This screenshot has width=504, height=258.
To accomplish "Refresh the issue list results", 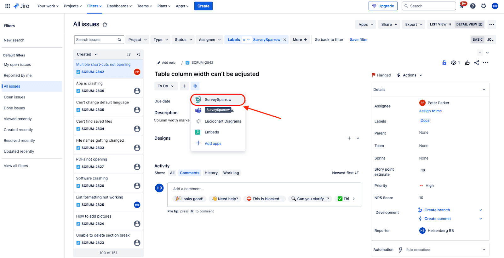I will pyautogui.click(x=139, y=54).
